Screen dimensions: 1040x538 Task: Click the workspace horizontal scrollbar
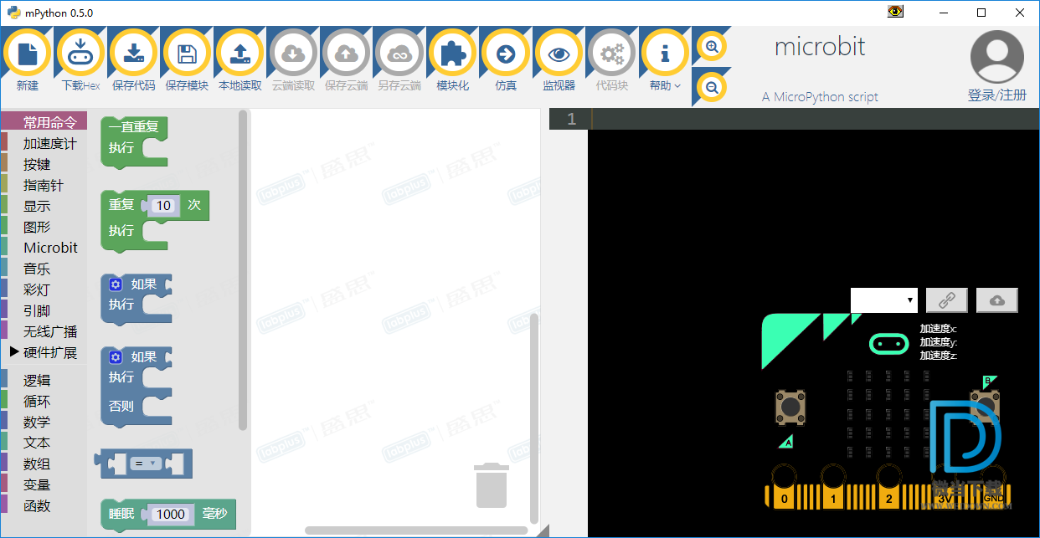416,530
